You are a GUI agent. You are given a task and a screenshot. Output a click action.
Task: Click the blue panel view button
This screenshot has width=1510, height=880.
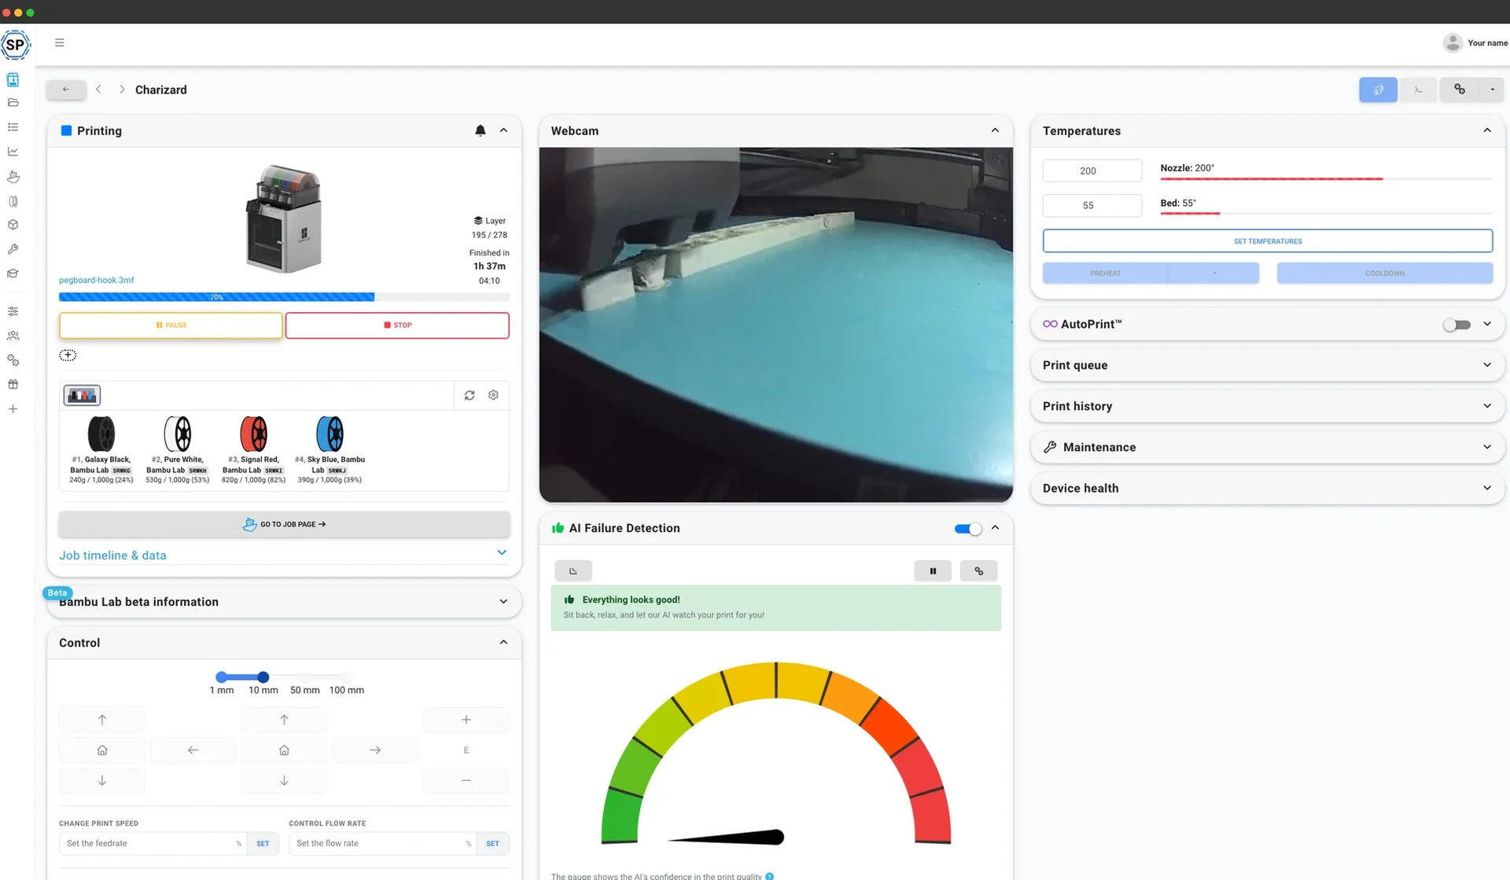pos(1378,90)
